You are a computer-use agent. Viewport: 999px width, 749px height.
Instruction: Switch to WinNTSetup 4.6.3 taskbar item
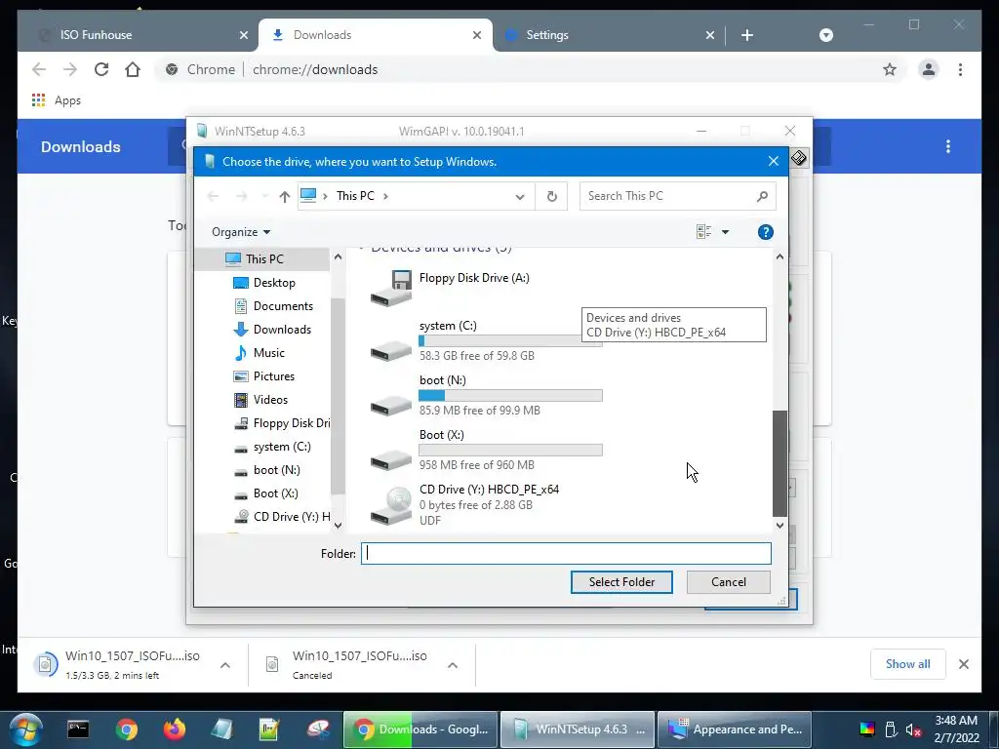point(578,729)
